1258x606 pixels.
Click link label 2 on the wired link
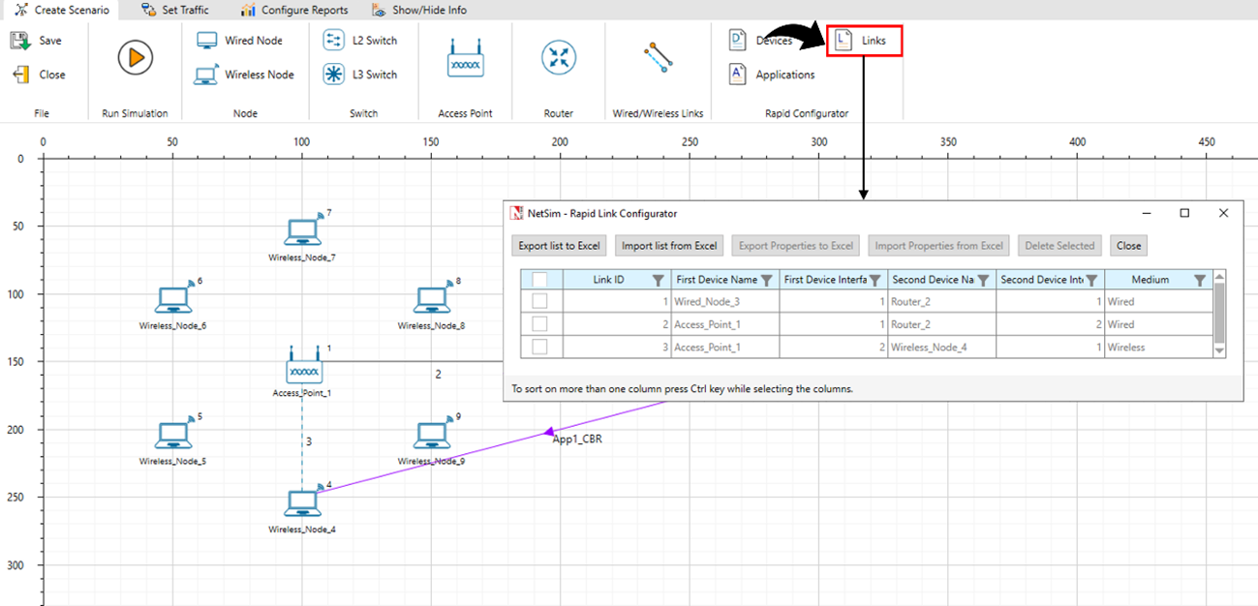pos(438,374)
